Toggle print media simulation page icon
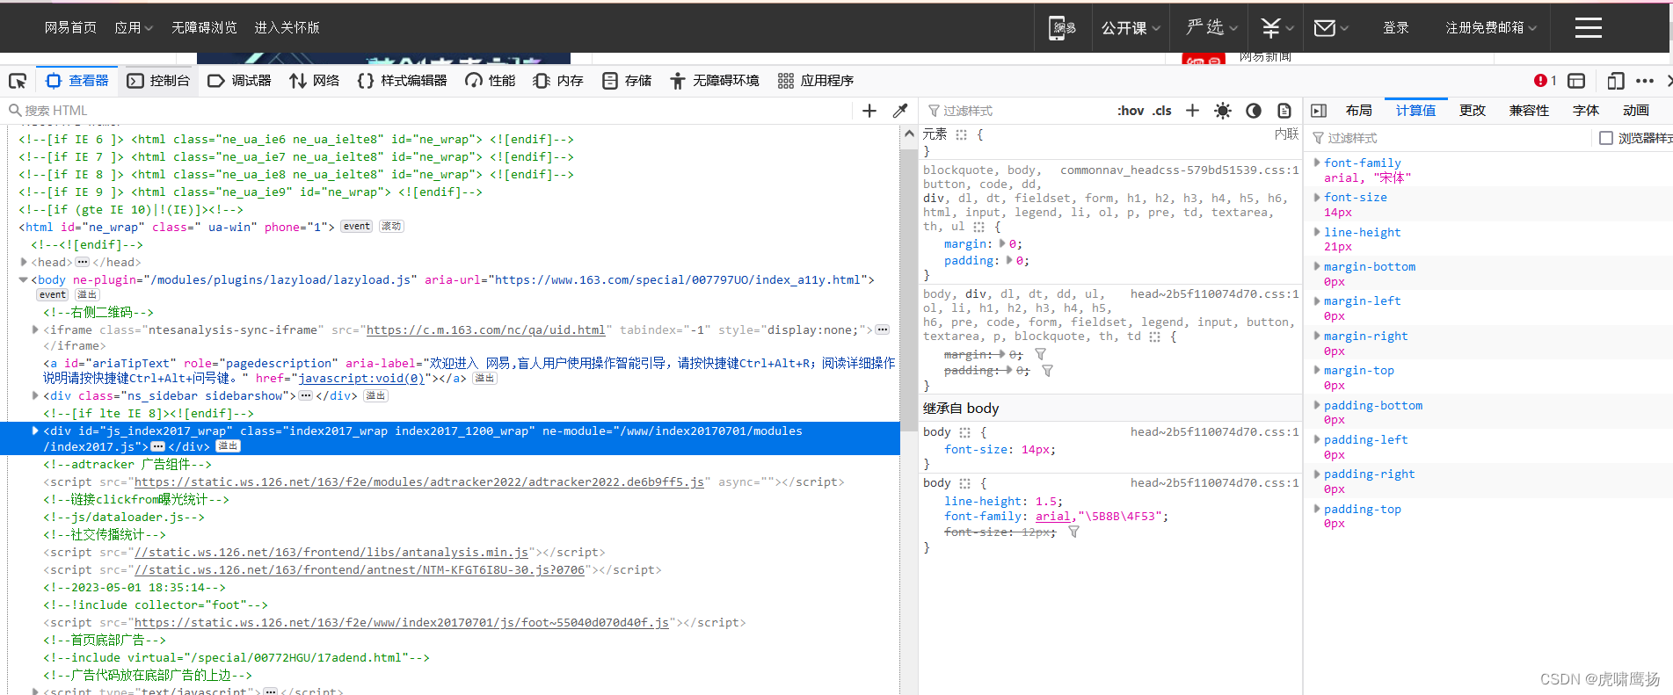The height and width of the screenshot is (695, 1673). 1284,111
